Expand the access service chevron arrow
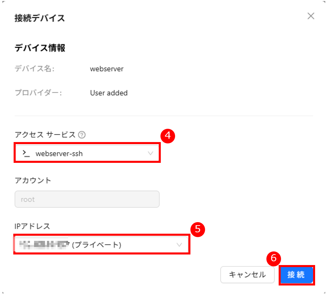Screen dimensions: 326x294 151,154
